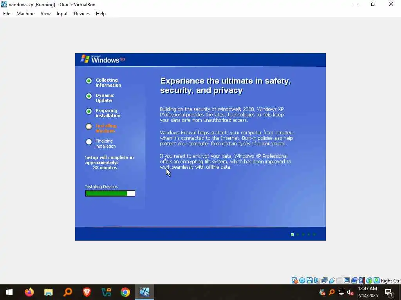The width and height of the screenshot is (401, 300).
Task: Open the network tray icon
Action: pyautogui.click(x=341, y=292)
